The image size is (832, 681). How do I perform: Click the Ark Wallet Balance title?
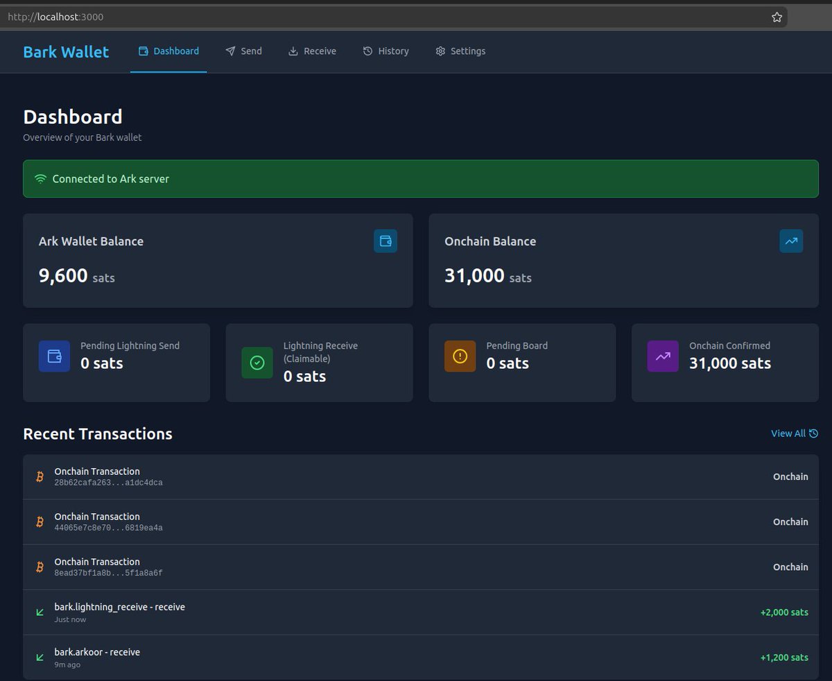(92, 241)
